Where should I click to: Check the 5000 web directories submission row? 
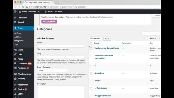coord(91,56)
